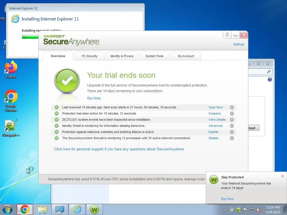Click the blue help icon in background window
This screenshot has height=215, width=287.
click(270, 80)
